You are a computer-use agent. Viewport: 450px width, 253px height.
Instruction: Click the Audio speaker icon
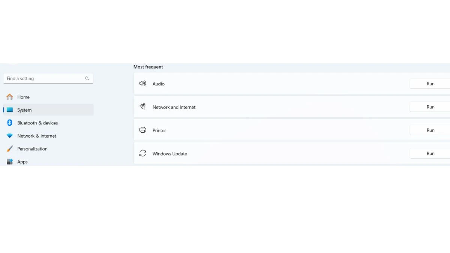tap(142, 84)
